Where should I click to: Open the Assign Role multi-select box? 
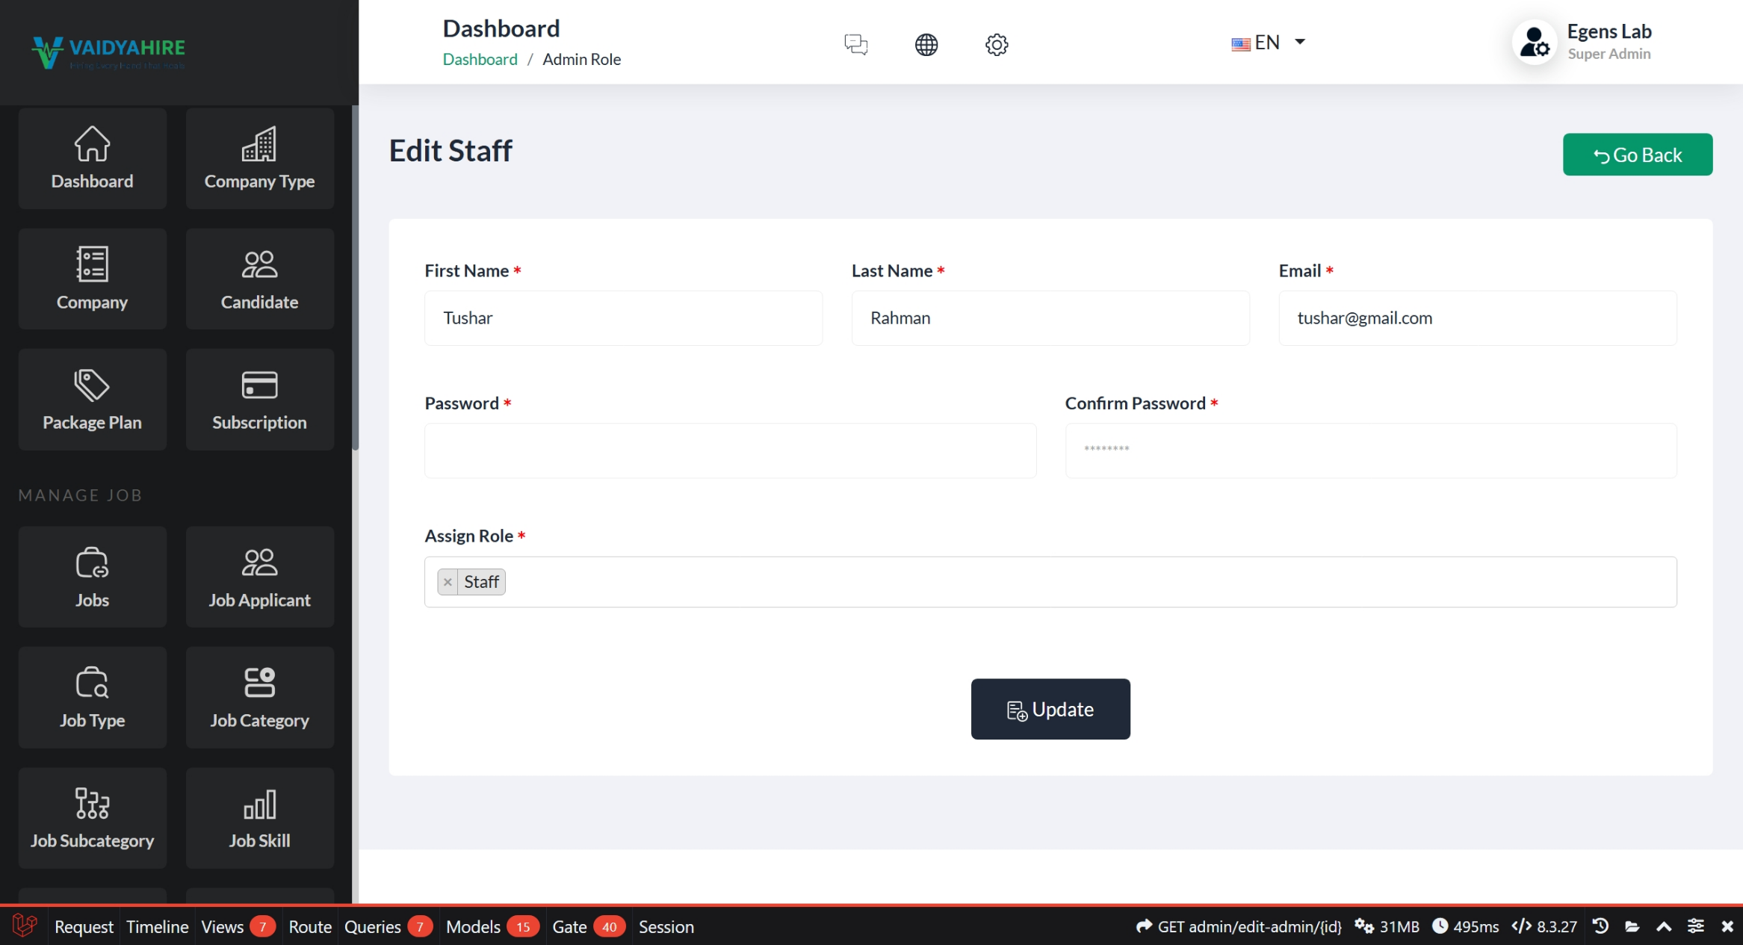[x=1046, y=582]
